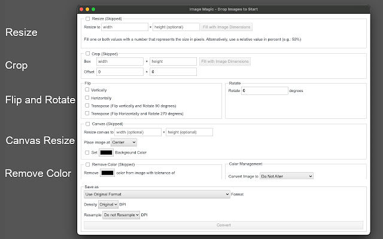Check the Flip Vertically option
The width and height of the screenshot is (383, 239).
(88, 90)
